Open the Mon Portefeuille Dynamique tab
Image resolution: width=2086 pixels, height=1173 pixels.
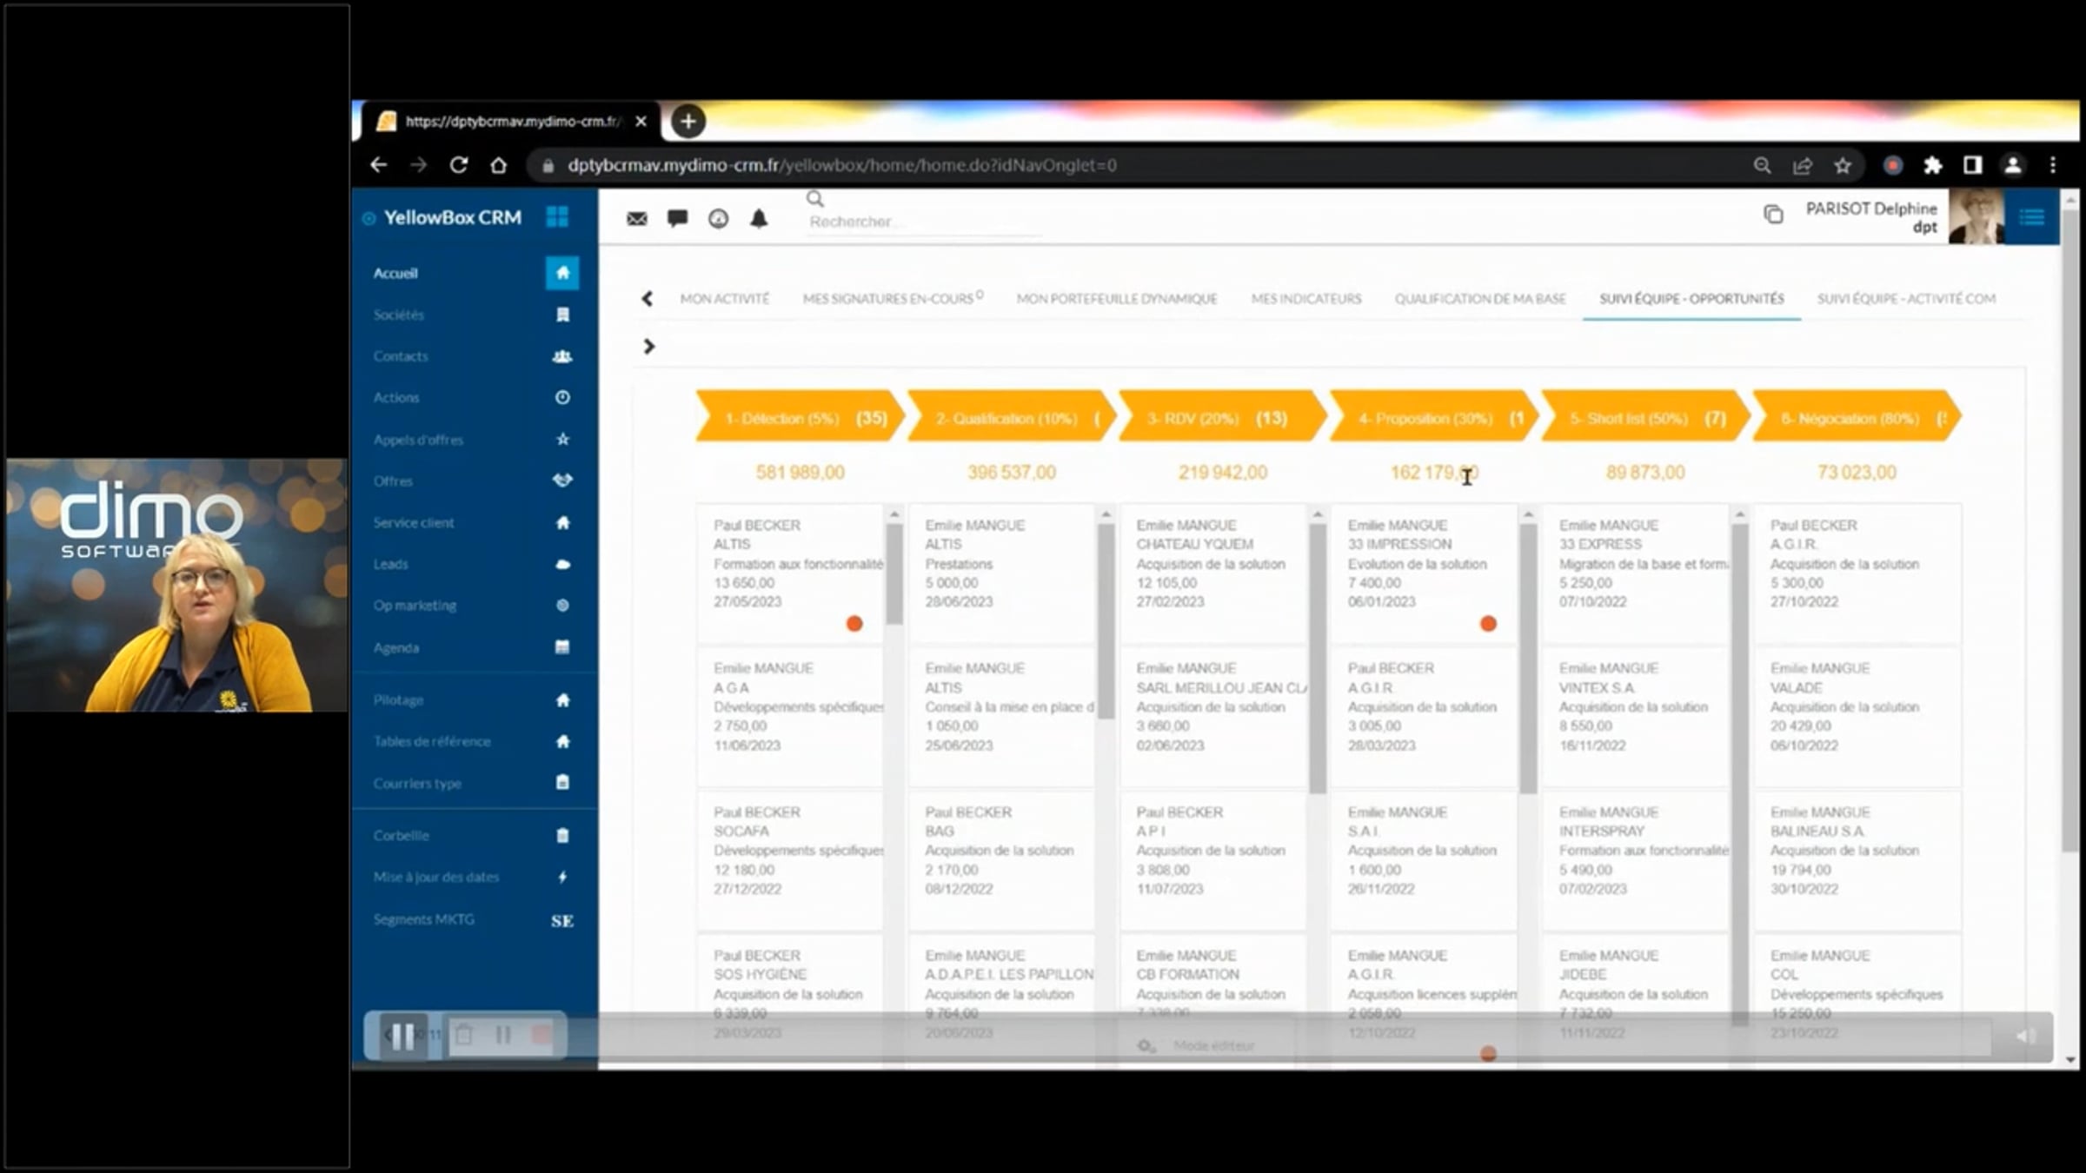[x=1116, y=299]
